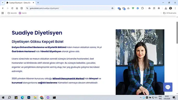178x100 pixels.
Task: Click the dietitian portrait photo
Action: coord(140,62)
